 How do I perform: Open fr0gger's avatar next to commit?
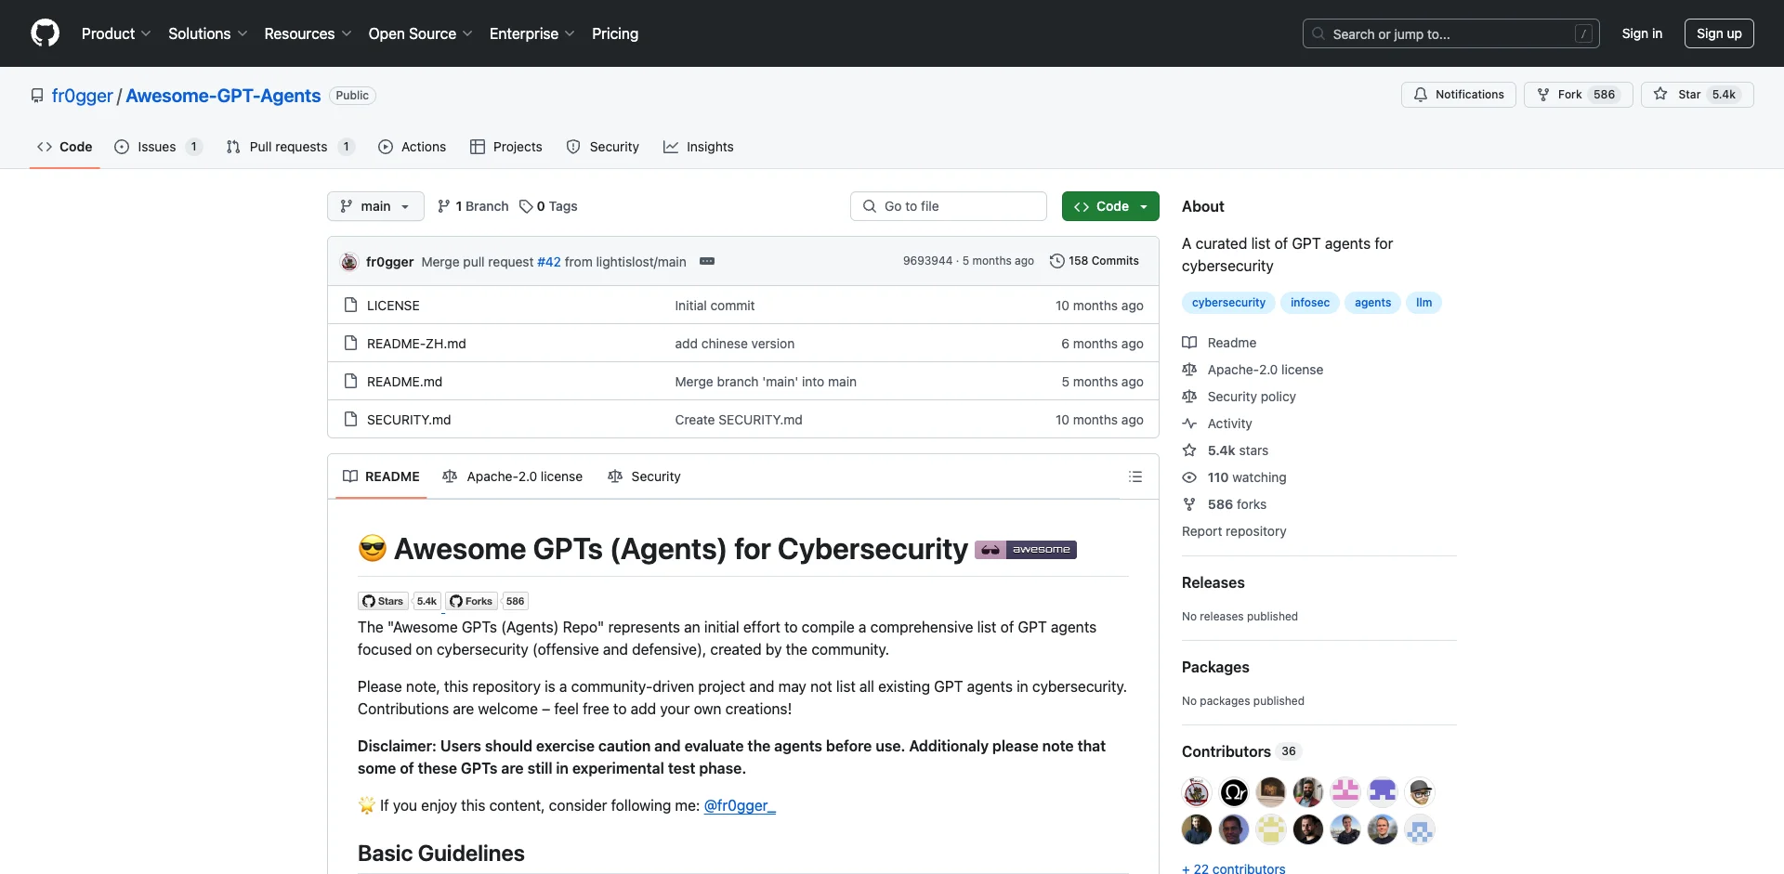click(x=349, y=262)
